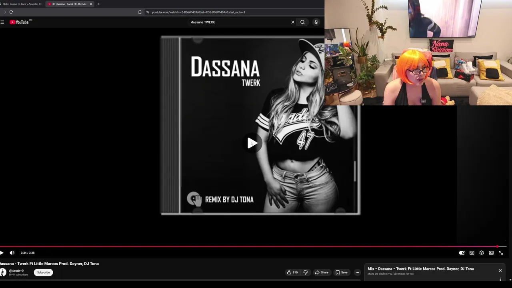Focus the search field 'dassana TWERK'

[x=239, y=22]
